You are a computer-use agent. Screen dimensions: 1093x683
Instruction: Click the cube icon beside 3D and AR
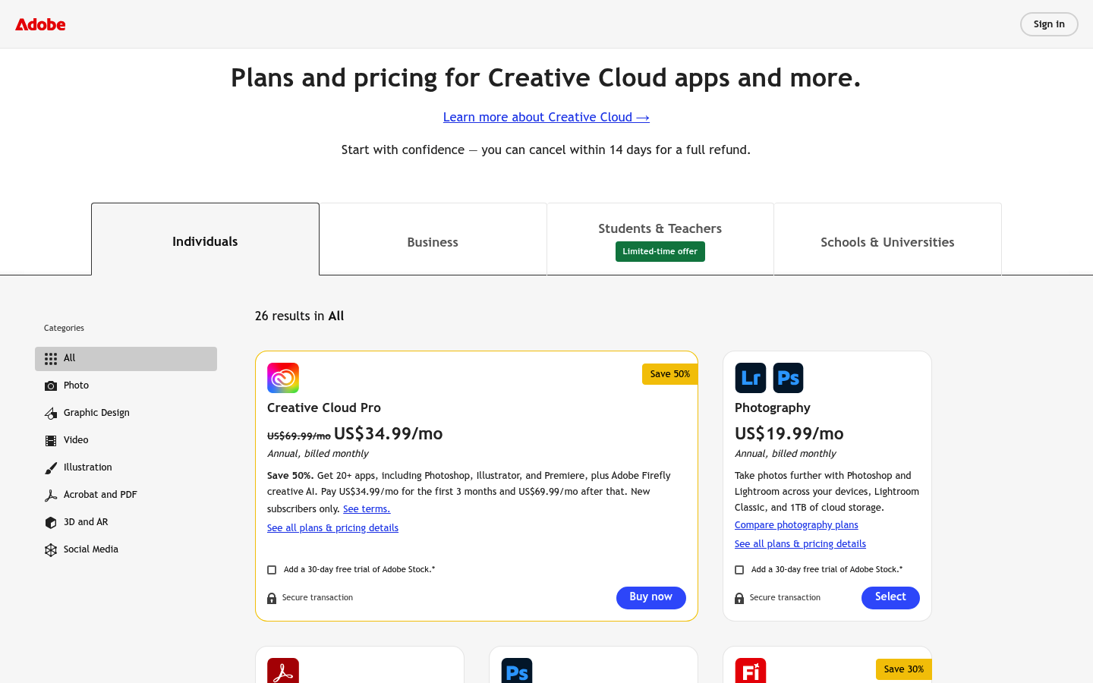[x=51, y=523]
